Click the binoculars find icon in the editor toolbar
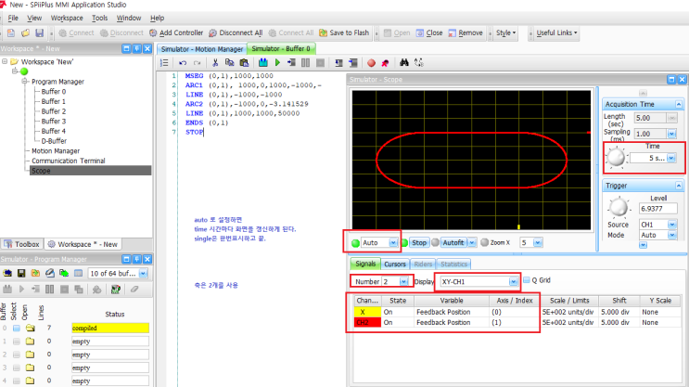Viewport: 689px width, 387px height. (x=402, y=63)
